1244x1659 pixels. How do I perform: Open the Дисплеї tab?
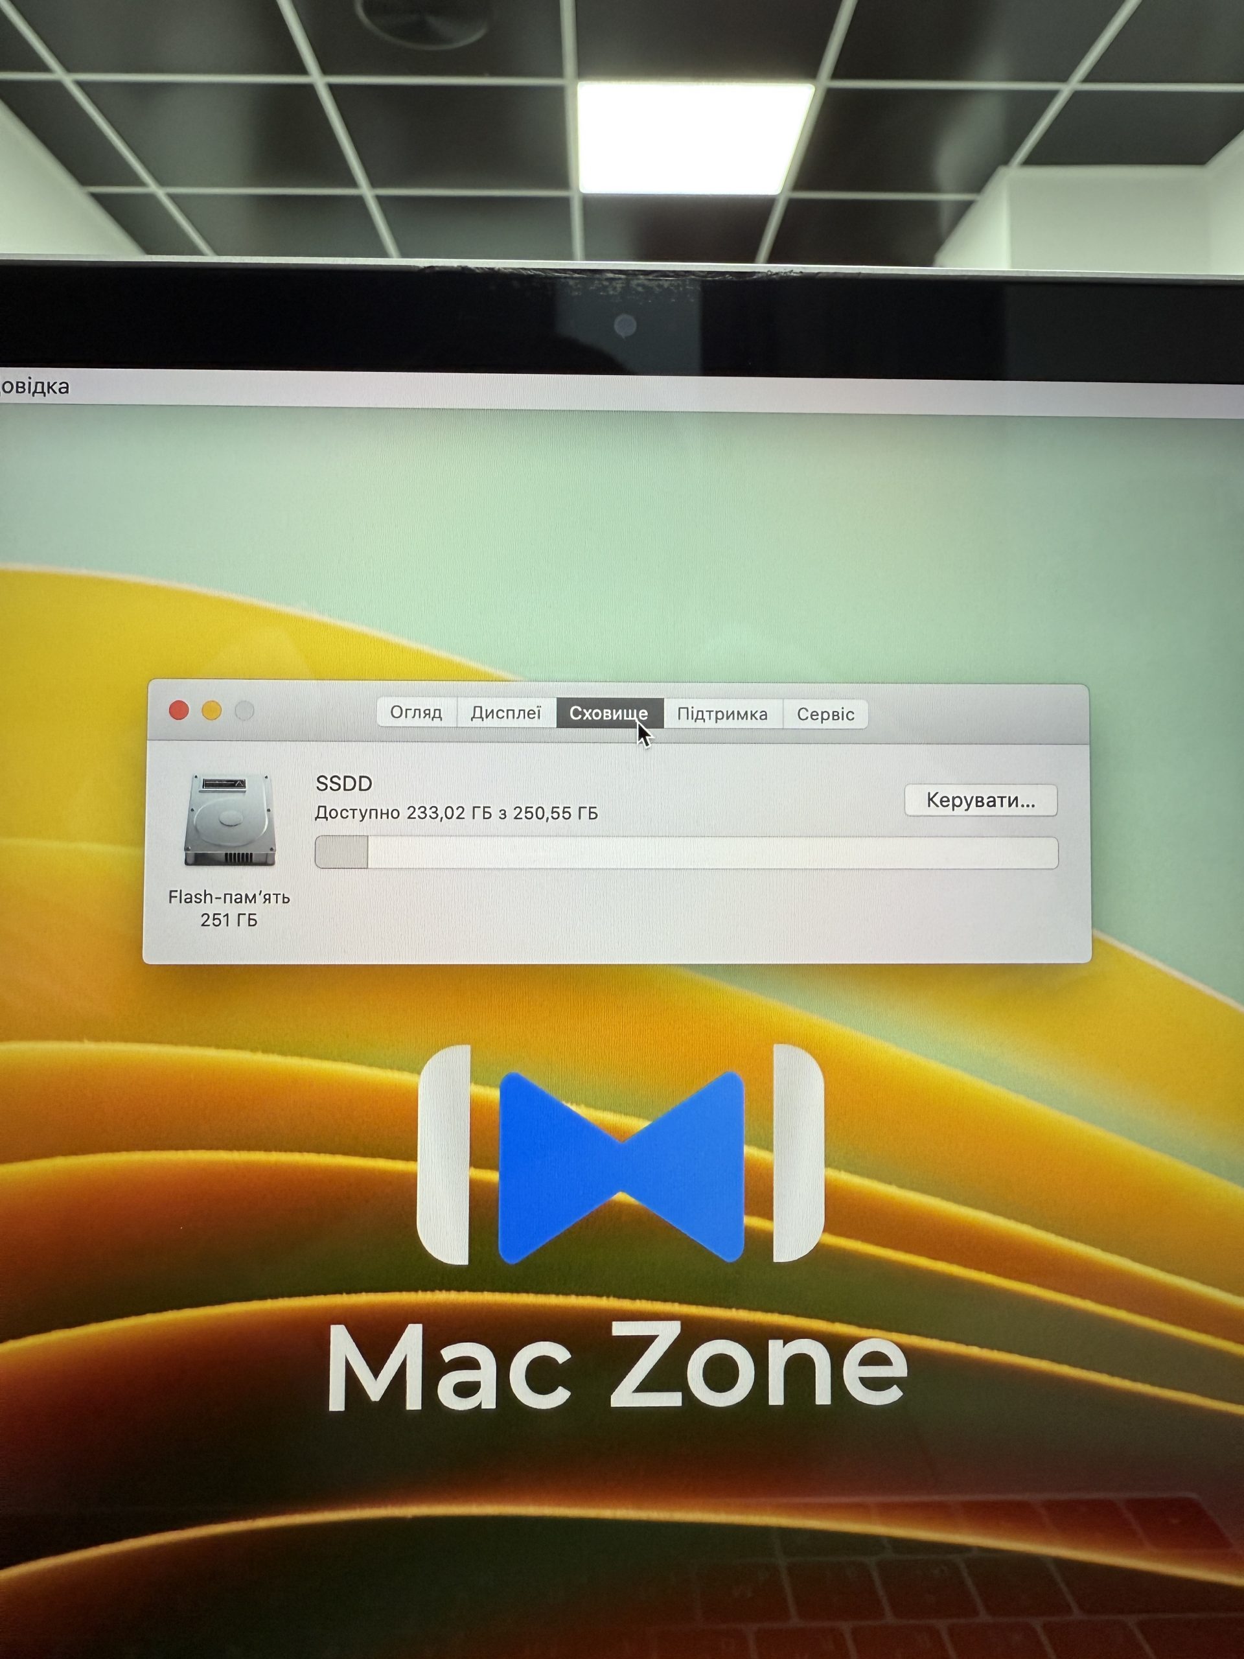tap(506, 712)
